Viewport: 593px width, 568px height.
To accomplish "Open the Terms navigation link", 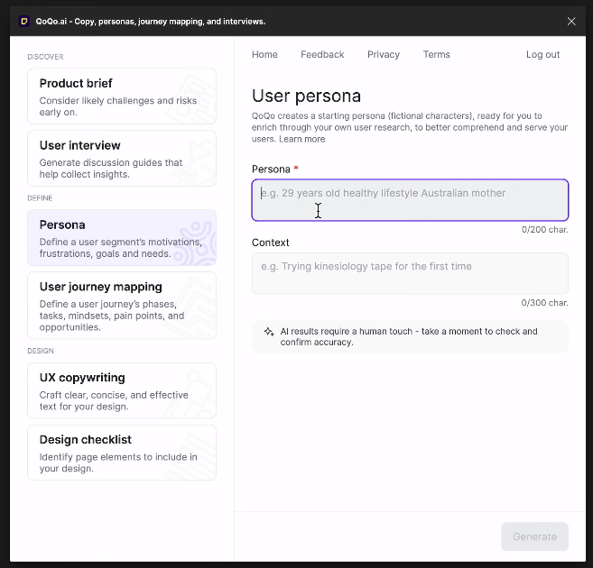I will [x=437, y=54].
